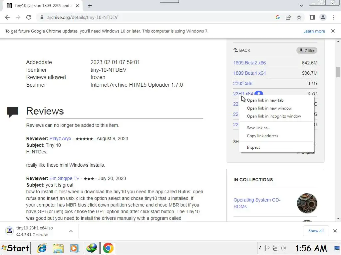341x255 pixels.
Task: Open the Action Center flag icon
Action: (x=267, y=248)
